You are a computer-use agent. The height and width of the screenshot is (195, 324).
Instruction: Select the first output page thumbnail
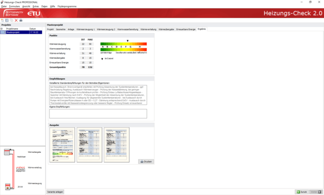[x=62, y=145]
